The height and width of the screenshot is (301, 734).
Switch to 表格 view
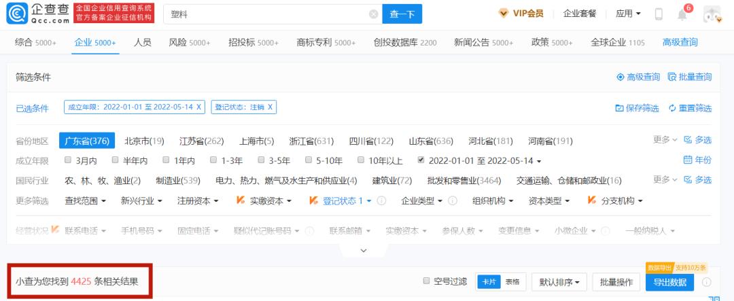tap(512, 282)
